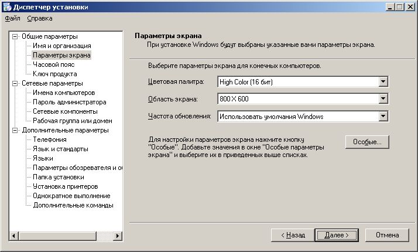Image resolution: width=418 pixels, height=252 pixels.
Task: Open the Цветовая палитра dropdown
Action: (x=384, y=81)
